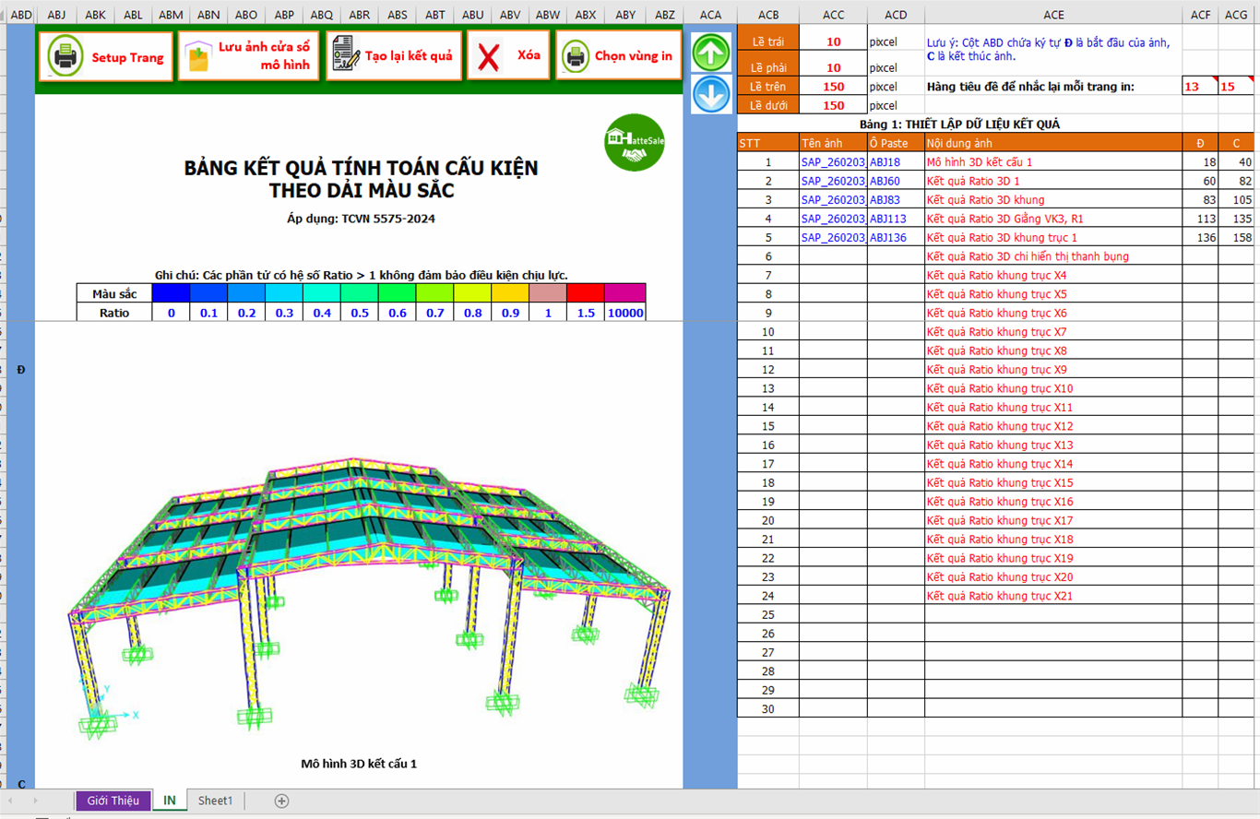Screen dimensions: 1260x819
Task: Click the green HatteSale logo
Action: 635,141
